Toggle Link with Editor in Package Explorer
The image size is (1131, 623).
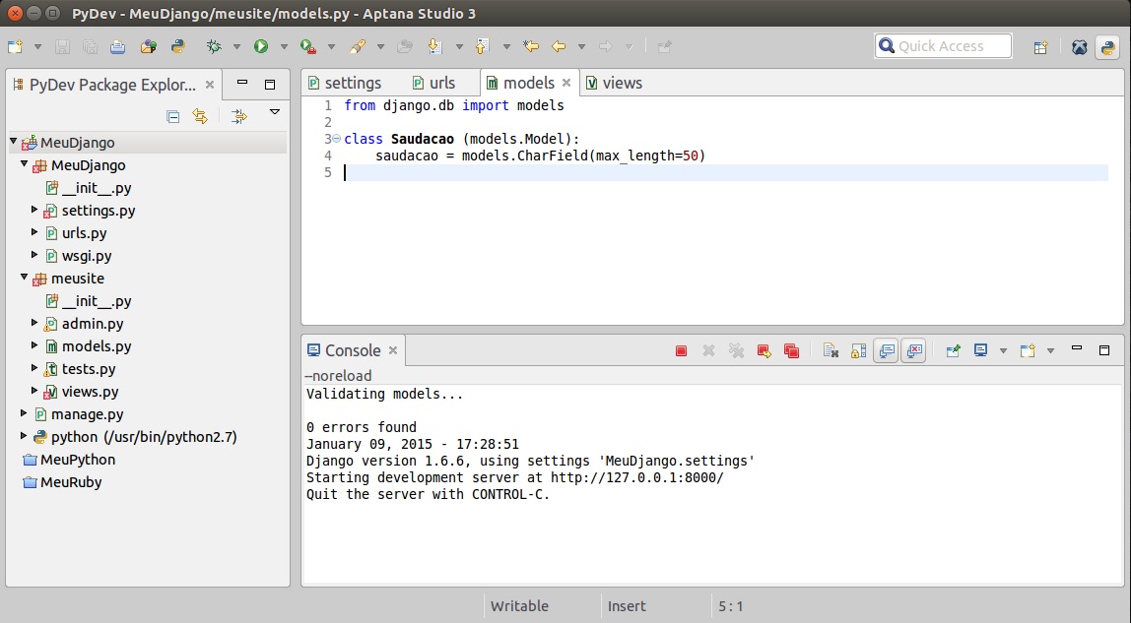200,116
